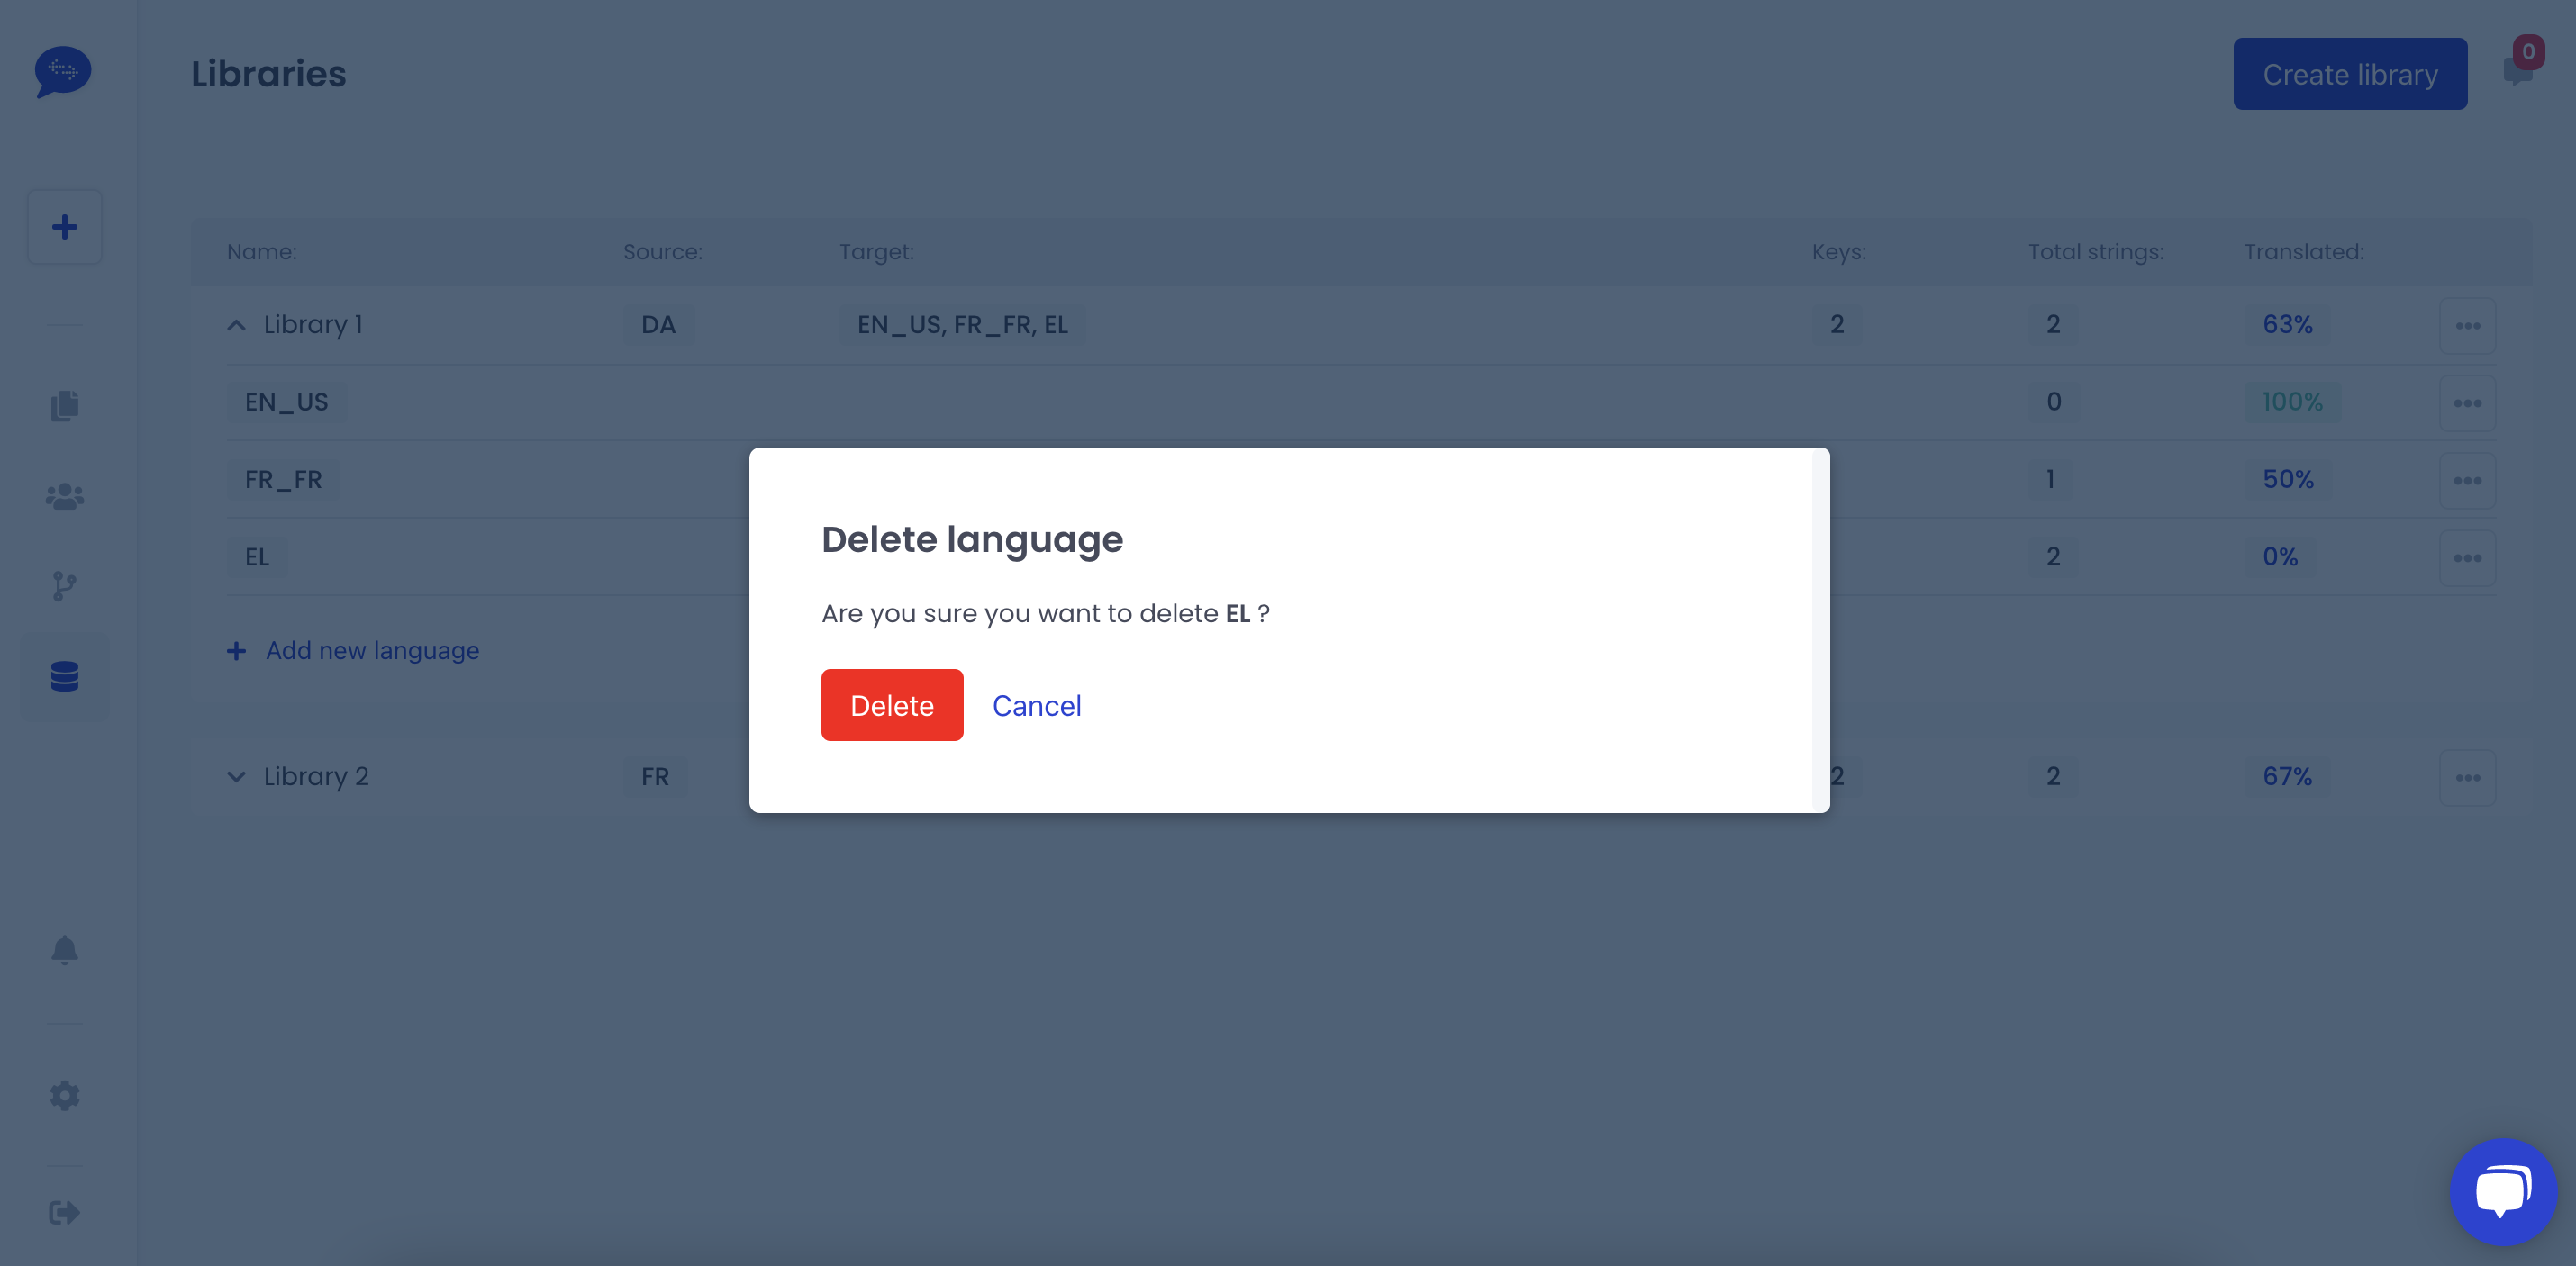Click the FR source language of Library 2

click(655, 777)
